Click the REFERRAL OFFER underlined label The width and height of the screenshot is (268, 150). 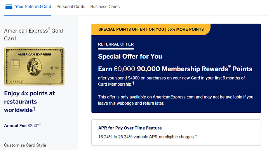[116, 44]
